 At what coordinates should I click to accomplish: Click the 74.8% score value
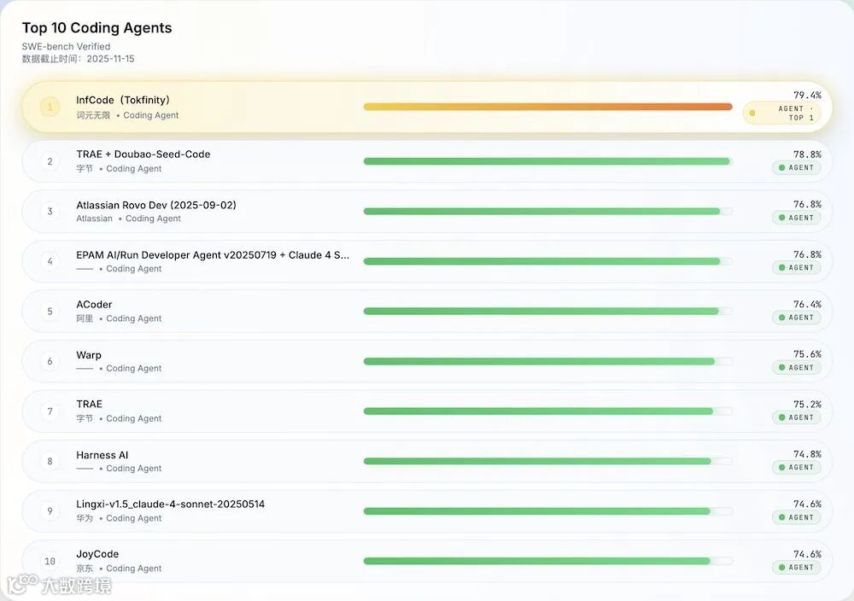807,454
